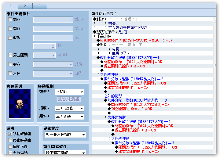Select 開關的操作 [0121:人物開關1] = ON line

[x=153, y=62]
